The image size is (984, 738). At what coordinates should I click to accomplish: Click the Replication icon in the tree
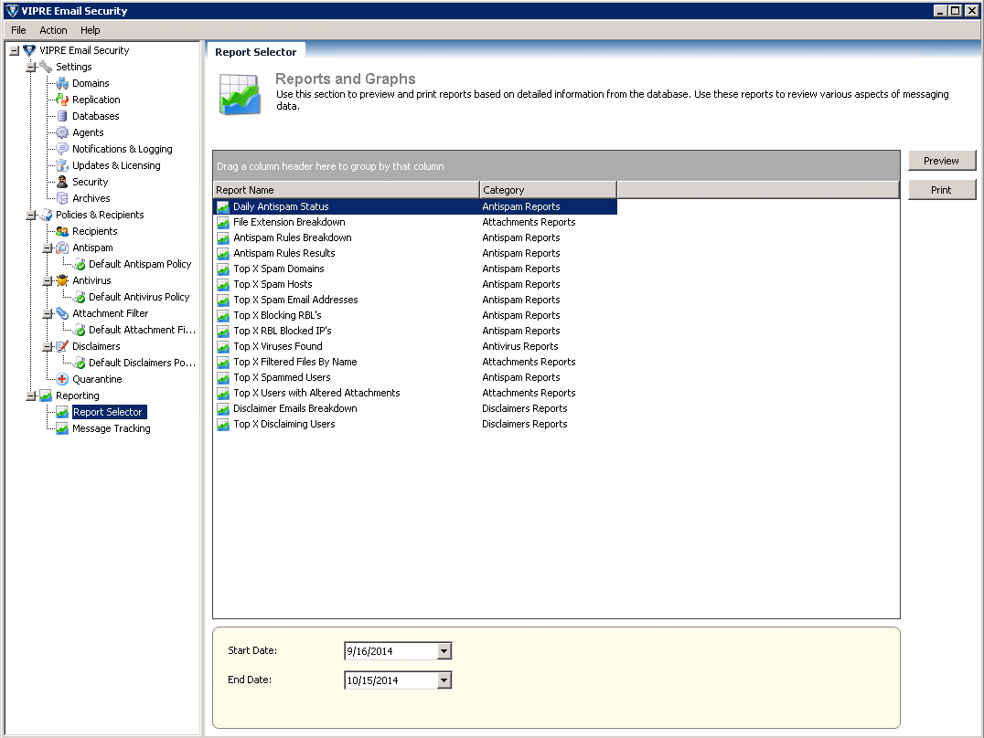(x=62, y=100)
